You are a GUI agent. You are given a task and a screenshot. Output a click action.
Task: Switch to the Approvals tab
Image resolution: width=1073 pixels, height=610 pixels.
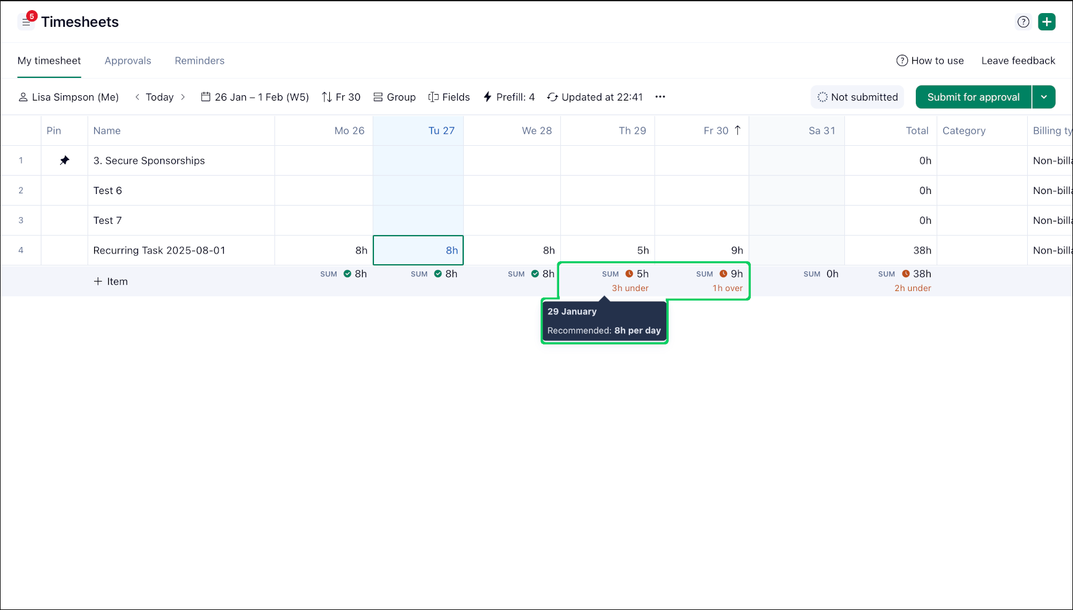click(x=127, y=61)
